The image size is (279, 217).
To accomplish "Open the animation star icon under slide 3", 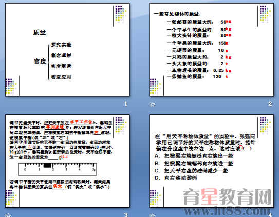I will (x=8, y=215).
